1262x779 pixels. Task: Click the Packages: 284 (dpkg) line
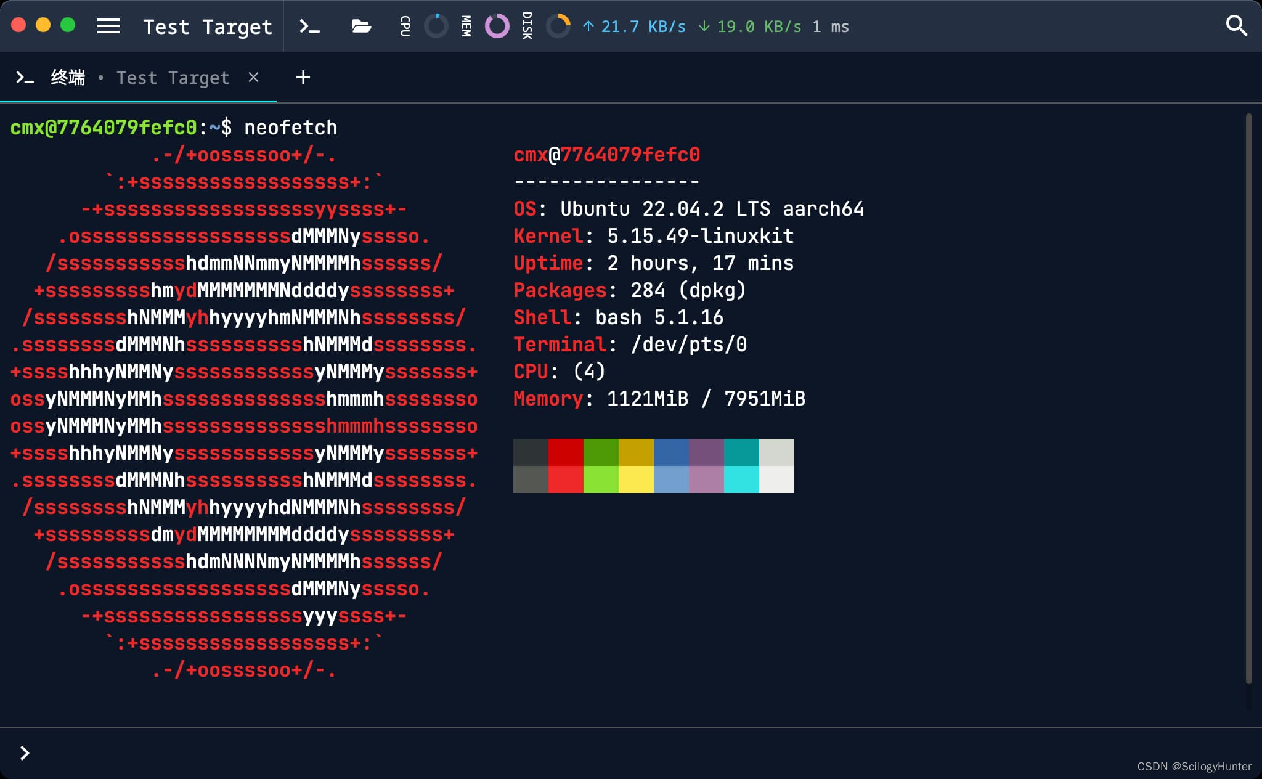click(x=630, y=290)
